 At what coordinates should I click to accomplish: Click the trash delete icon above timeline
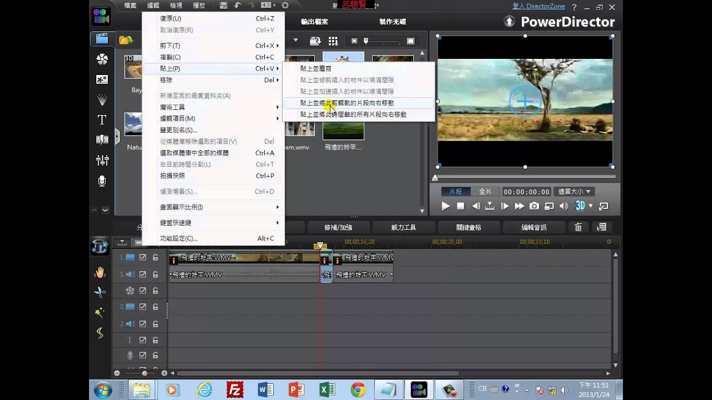(x=578, y=227)
